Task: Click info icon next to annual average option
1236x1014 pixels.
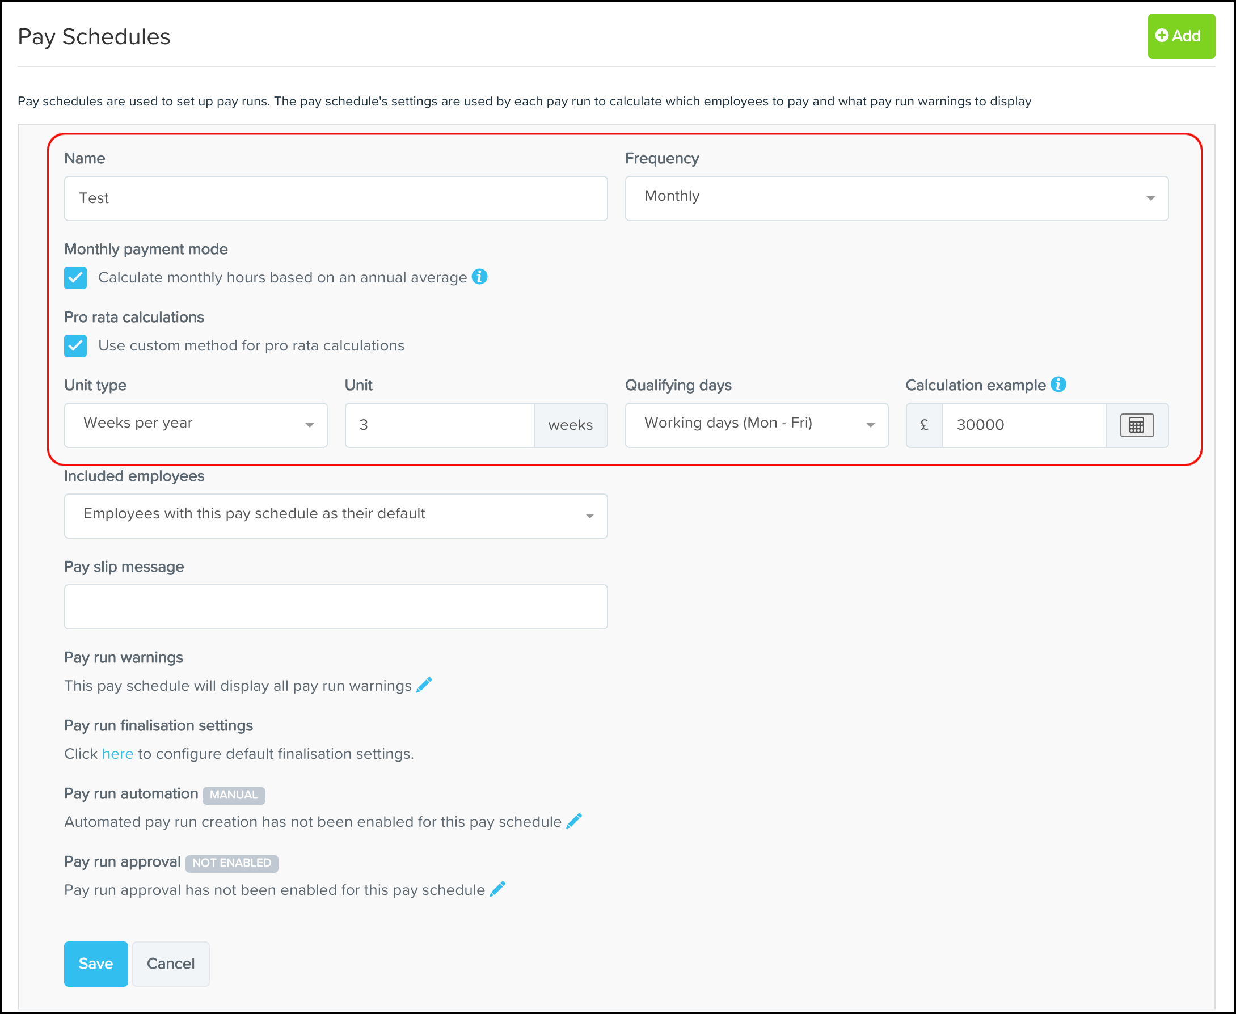Action: click(479, 277)
